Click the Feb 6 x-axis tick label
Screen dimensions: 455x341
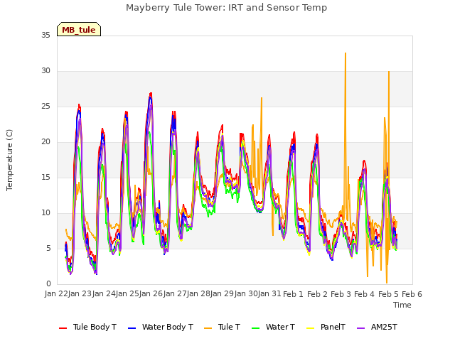click(412, 294)
